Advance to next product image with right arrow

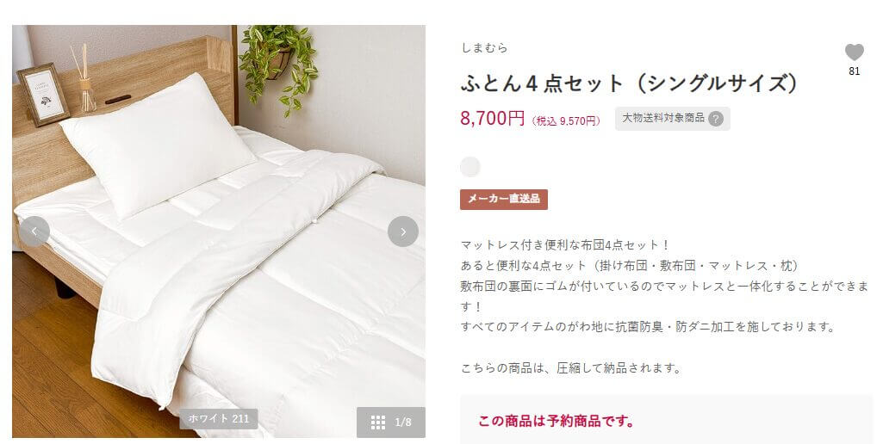[402, 231]
